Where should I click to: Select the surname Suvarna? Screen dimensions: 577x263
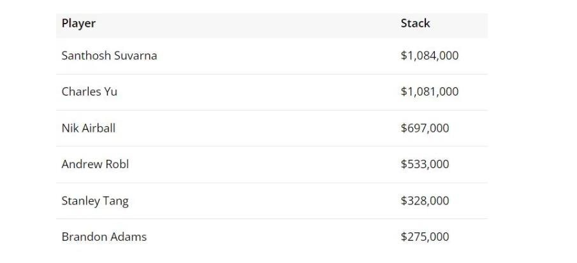point(136,55)
